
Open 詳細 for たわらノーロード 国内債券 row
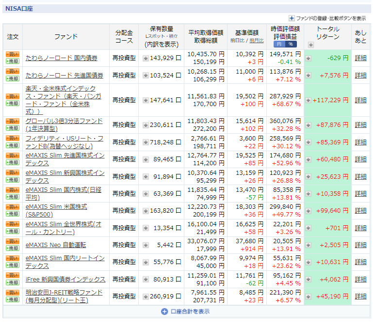click(360, 58)
